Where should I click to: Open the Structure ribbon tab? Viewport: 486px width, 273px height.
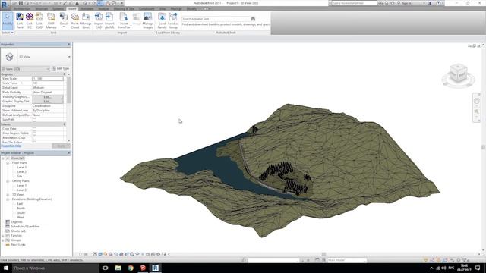click(x=42, y=8)
